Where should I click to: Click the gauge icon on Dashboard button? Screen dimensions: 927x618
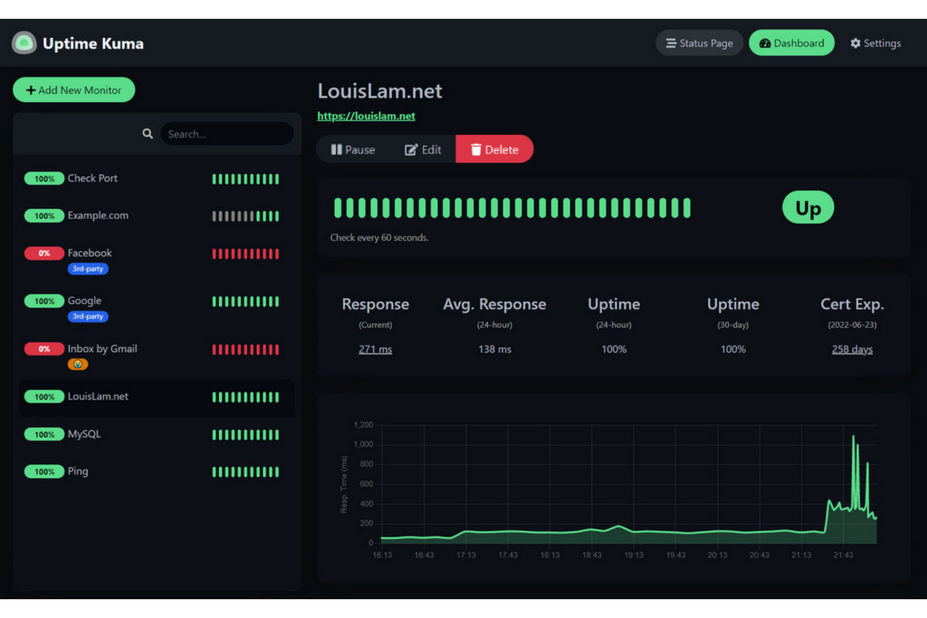765,43
